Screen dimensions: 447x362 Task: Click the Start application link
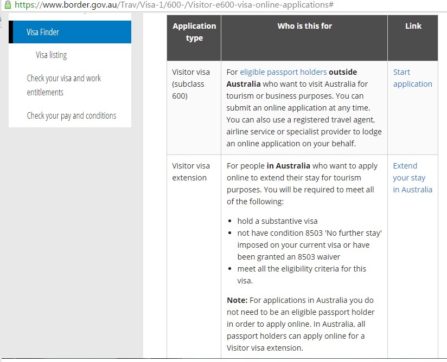coord(412,78)
